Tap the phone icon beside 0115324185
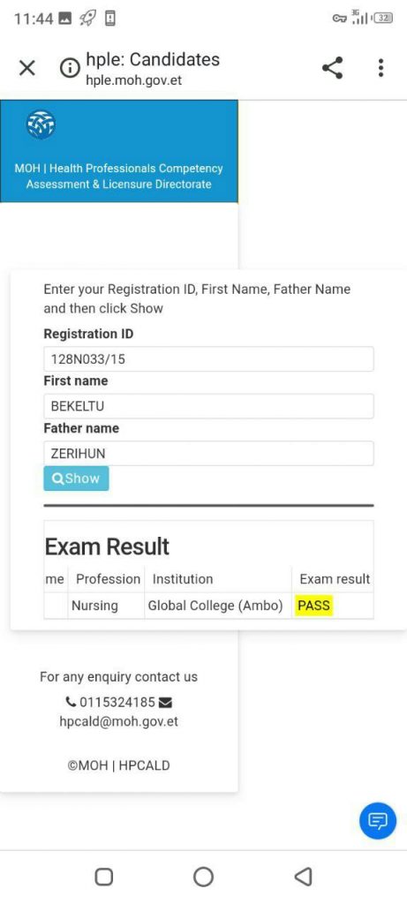Viewport: 407px width, 904px height. point(71,702)
